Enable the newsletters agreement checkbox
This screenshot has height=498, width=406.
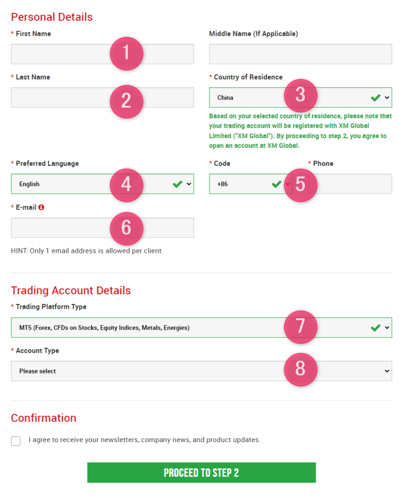click(16, 441)
